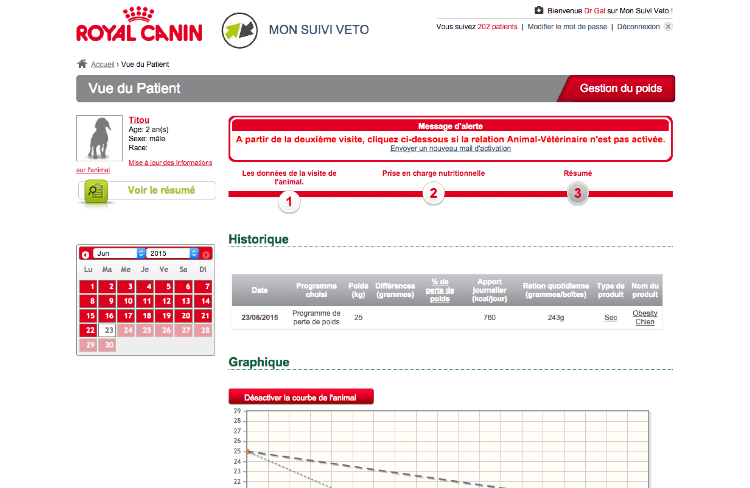Click the % de perte de poids header
750x488 pixels.
(440, 290)
